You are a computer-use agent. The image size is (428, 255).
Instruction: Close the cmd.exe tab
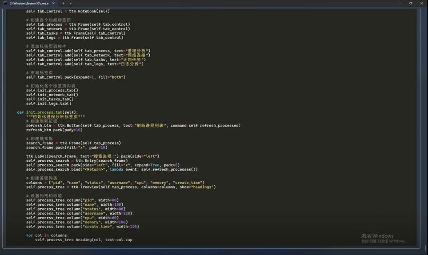pyautogui.click(x=53, y=3)
